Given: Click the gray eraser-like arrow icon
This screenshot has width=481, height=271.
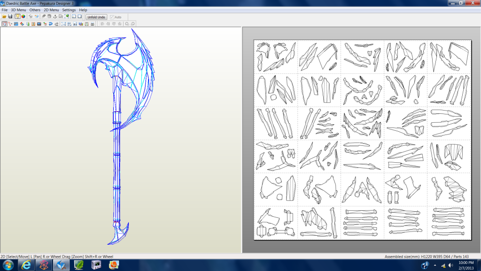Looking at the screenshot, I should tap(56, 24).
